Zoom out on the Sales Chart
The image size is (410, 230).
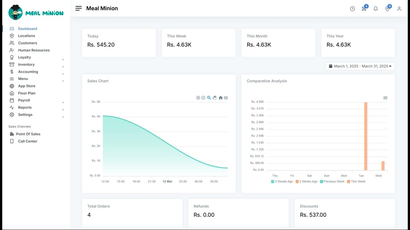[203, 98]
